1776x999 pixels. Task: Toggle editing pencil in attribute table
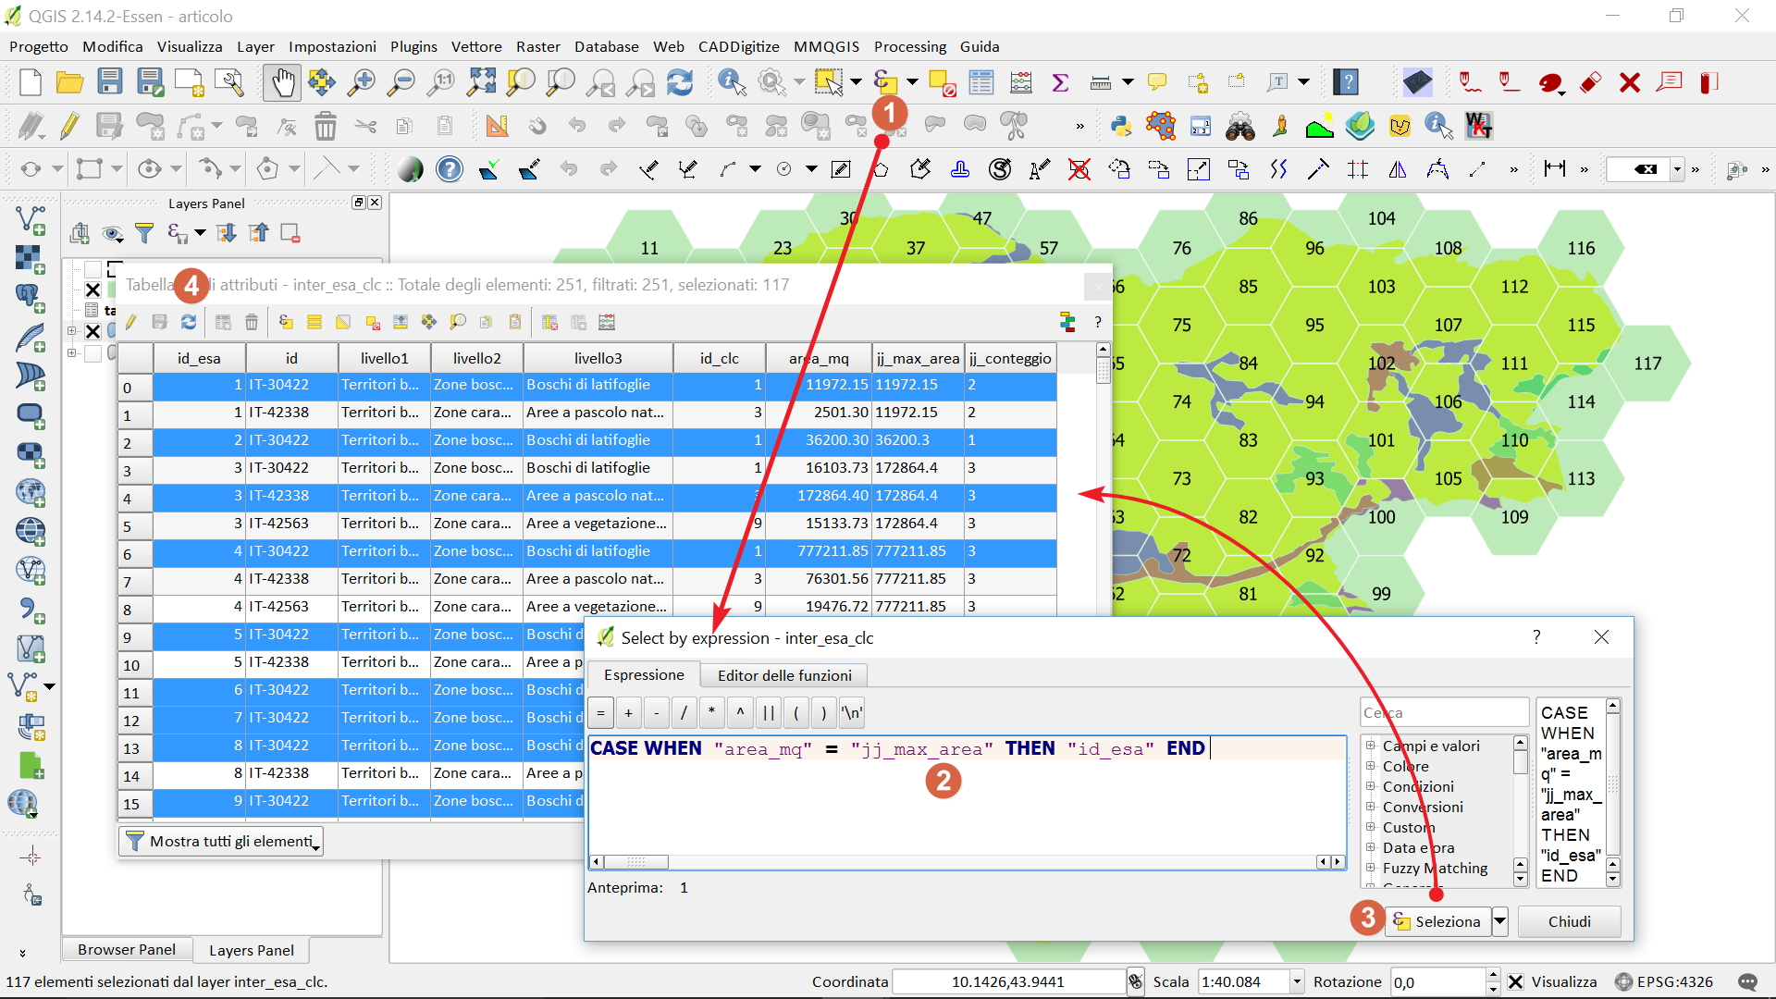[x=130, y=322]
